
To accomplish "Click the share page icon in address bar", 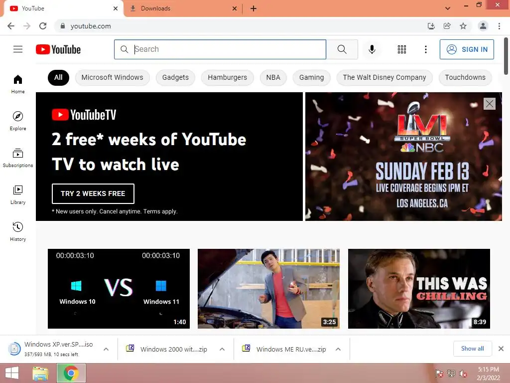I will coord(447,26).
